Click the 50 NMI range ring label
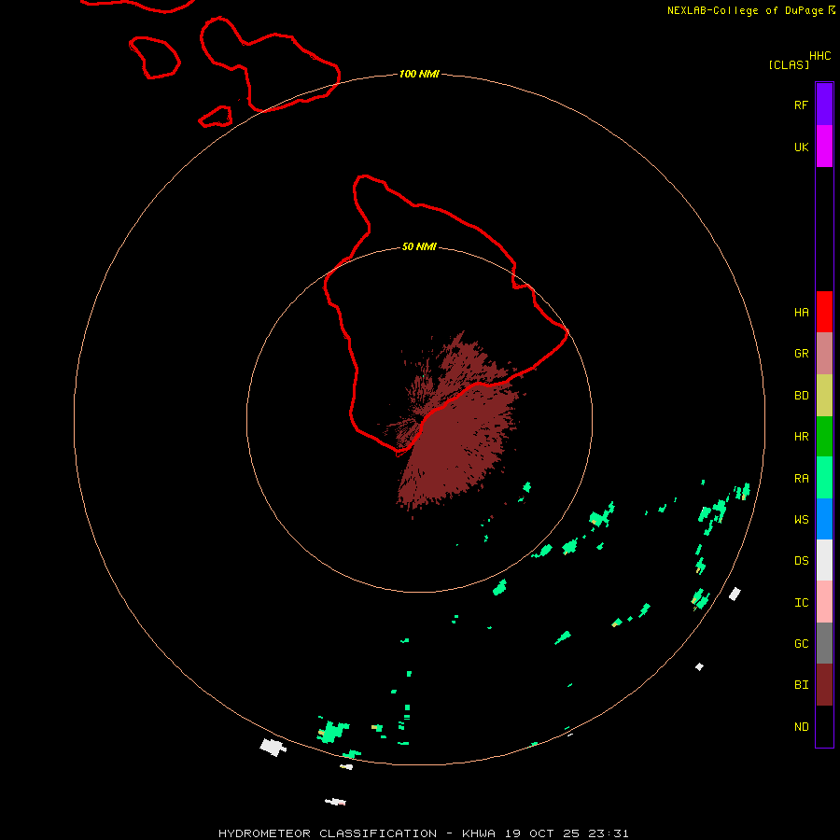Viewport: 840px width, 840px height. tap(419, 246)
